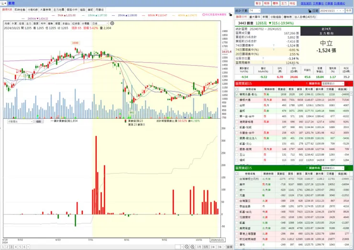Switch to the 主力地圖 tab
Screen dimensions: 354x250
(x=59, y=10)
